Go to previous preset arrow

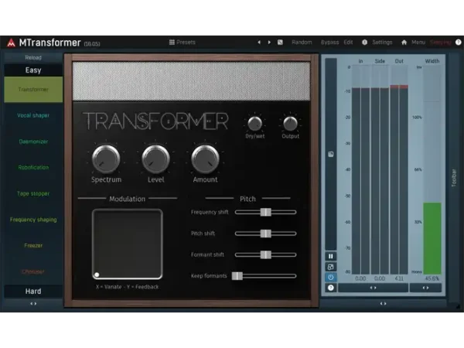259,43
